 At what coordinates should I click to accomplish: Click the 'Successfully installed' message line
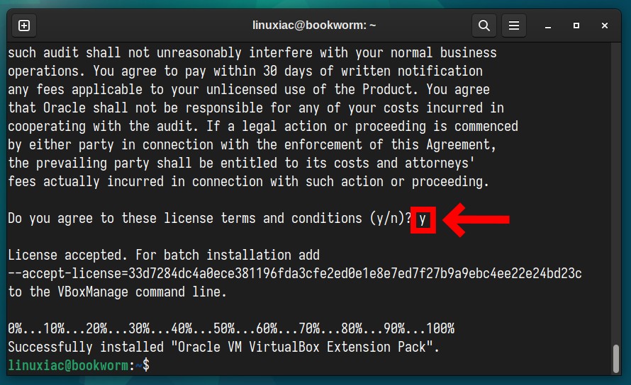224,347
